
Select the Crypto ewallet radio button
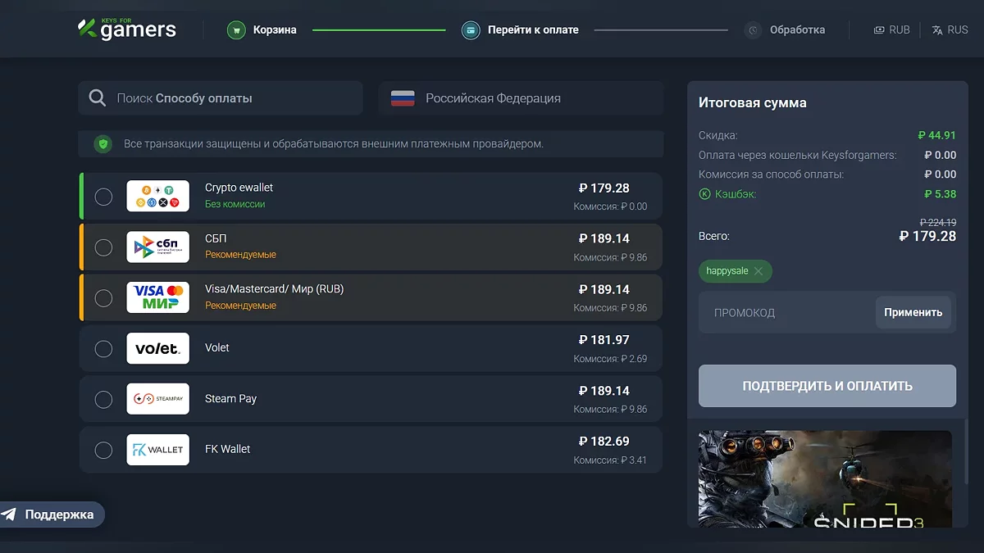coord(103,197)
